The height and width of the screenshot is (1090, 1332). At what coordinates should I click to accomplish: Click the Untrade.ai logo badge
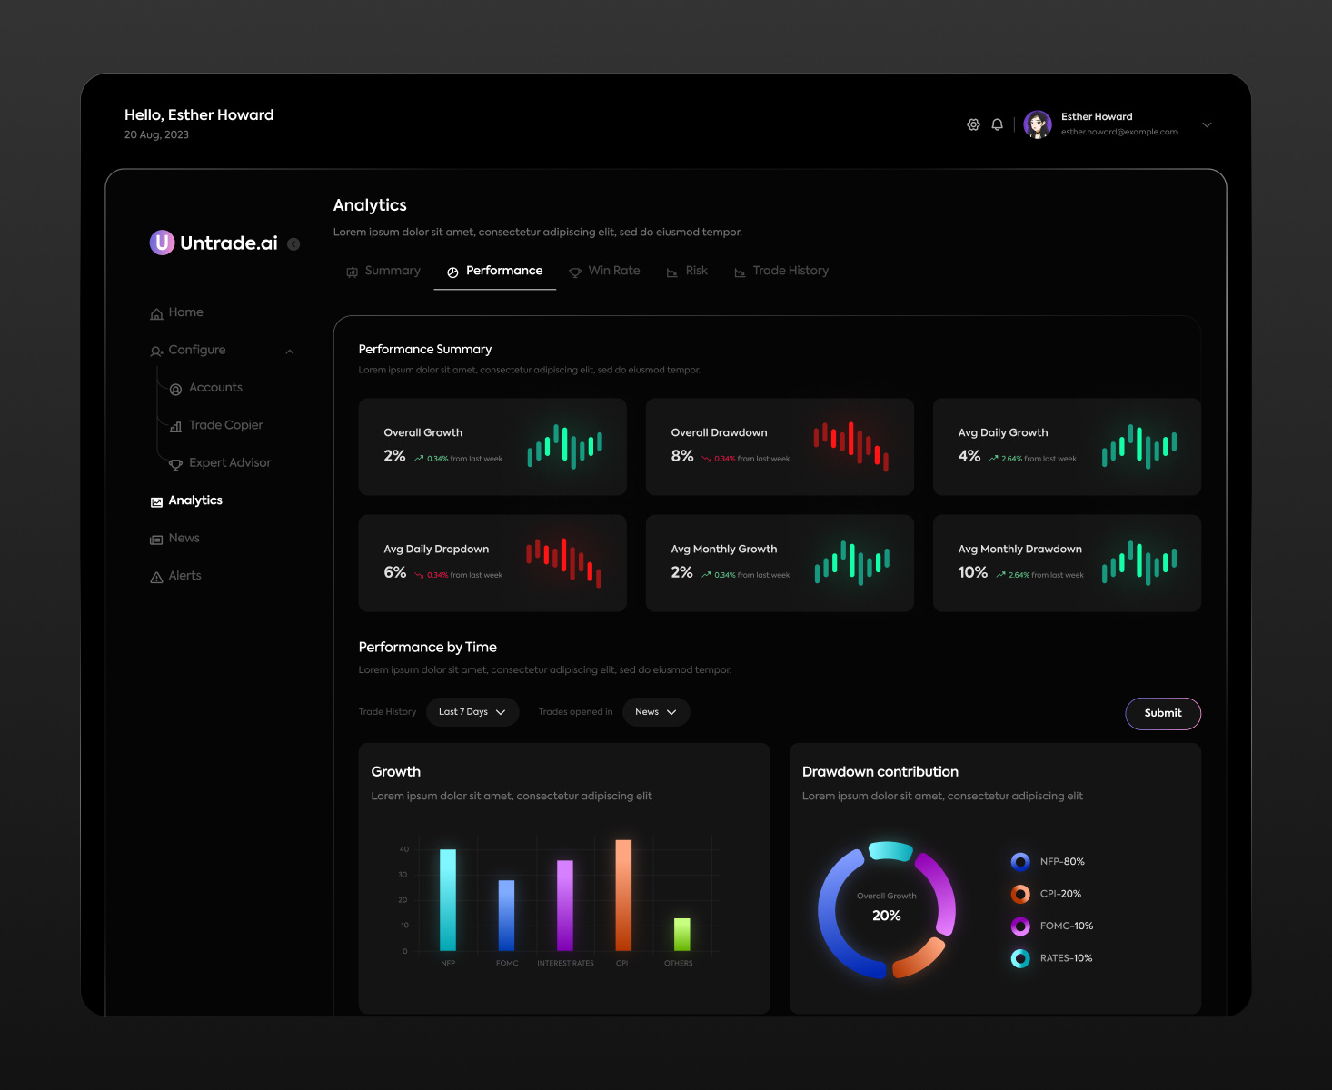point(162,243)
